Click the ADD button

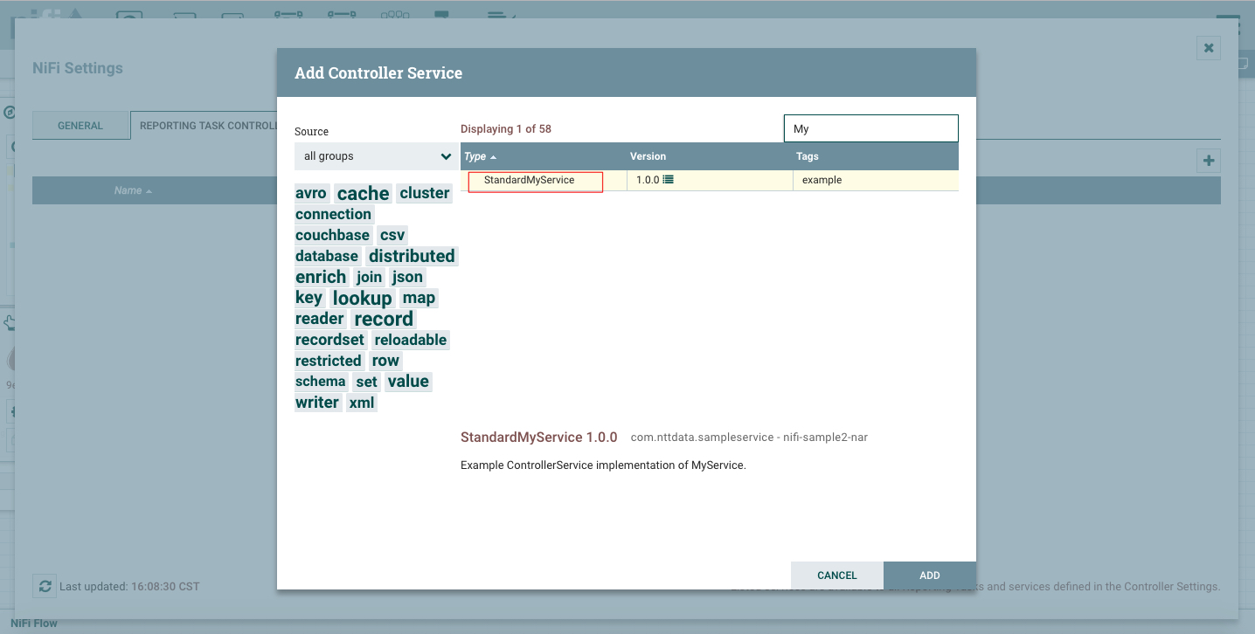tap(929, 575)
